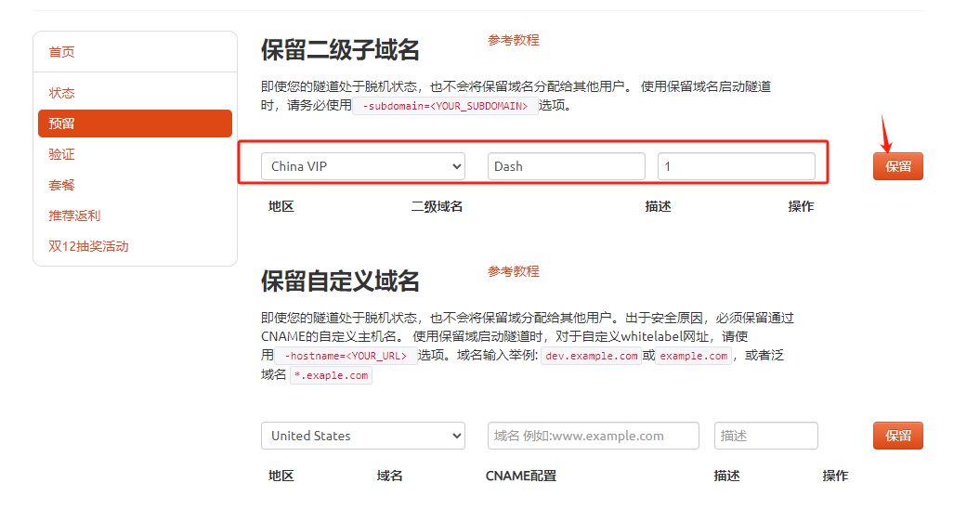Click the subdomain field containing Dash
The image size is (980, 509).
coord(567,166)
